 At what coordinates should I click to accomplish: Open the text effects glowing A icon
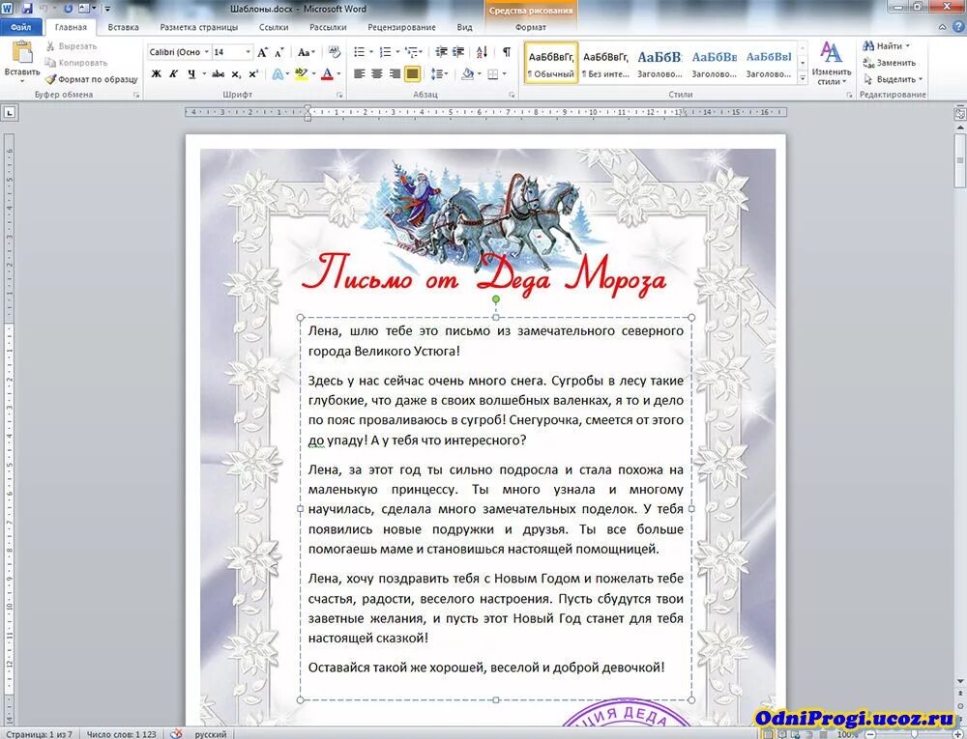point(278,73)
